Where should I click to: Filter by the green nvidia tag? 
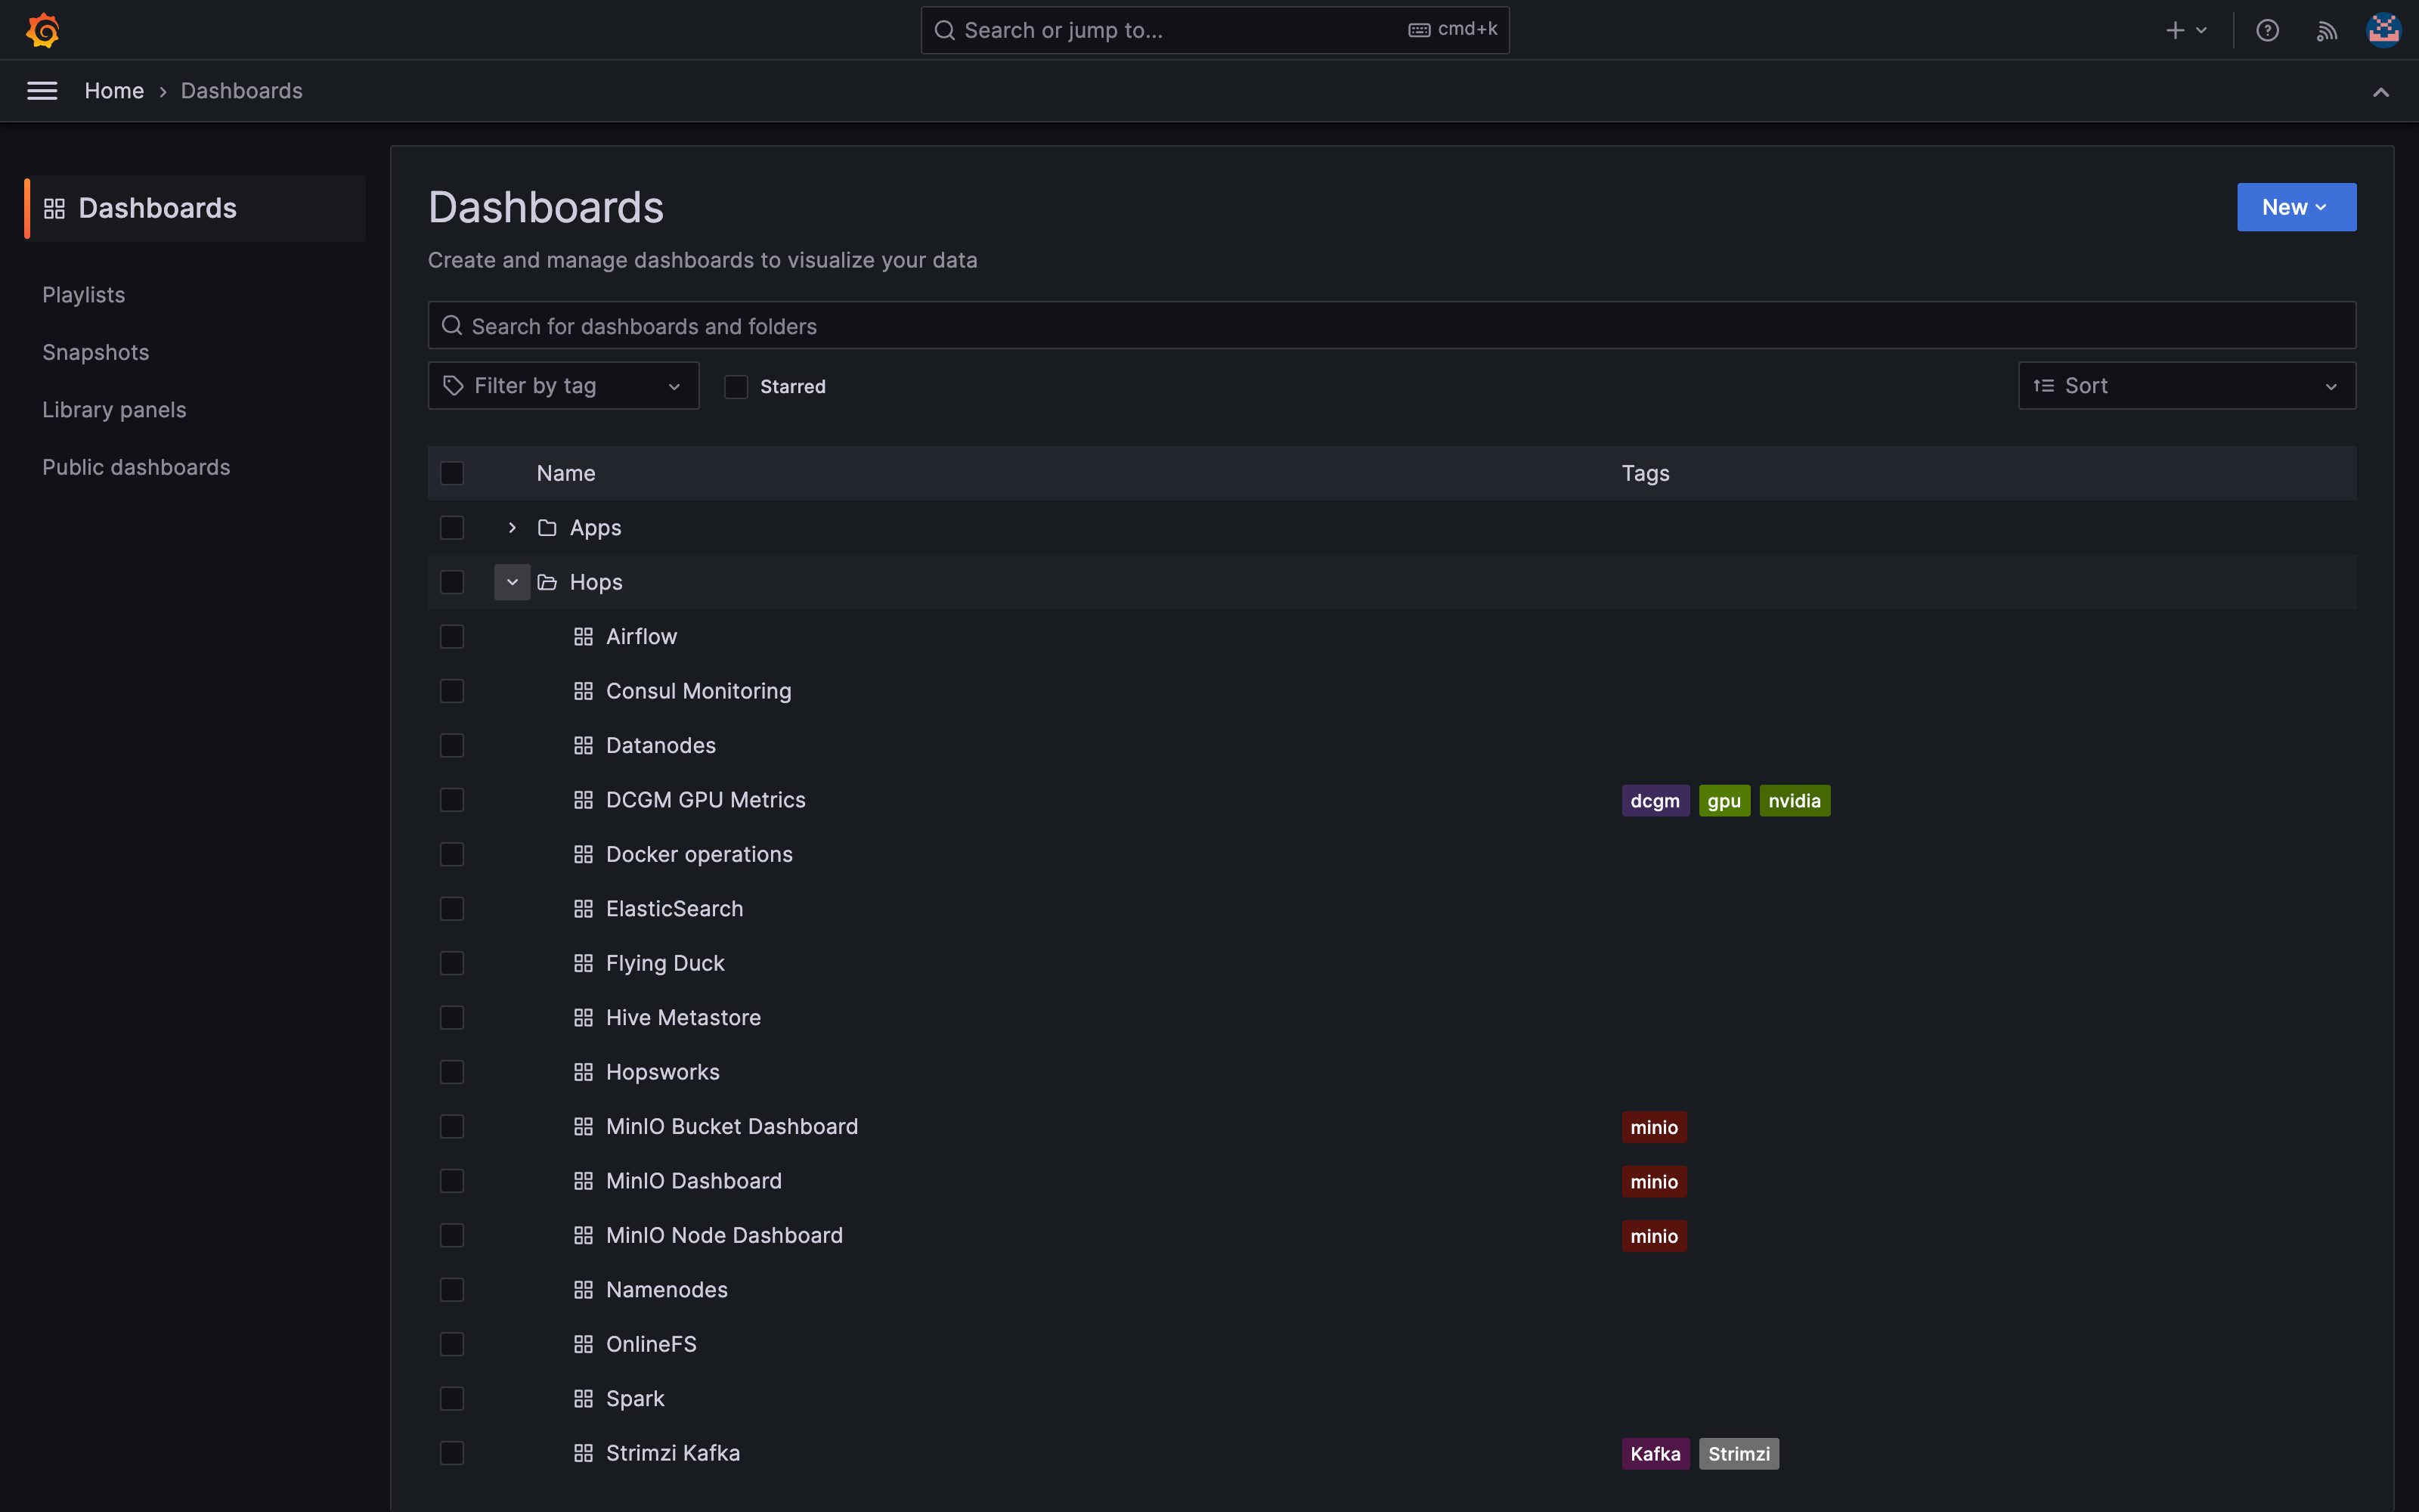[1795, 801]
